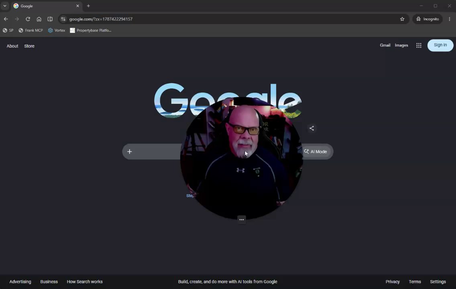Share the Google doodle
The image size is (456, 289).
click(x=312, y=128)
